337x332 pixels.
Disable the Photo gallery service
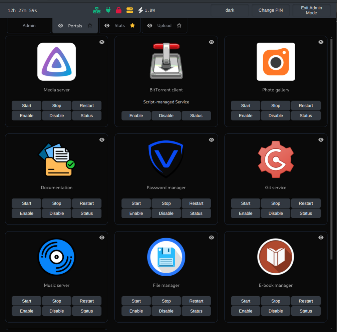[276, 115]
